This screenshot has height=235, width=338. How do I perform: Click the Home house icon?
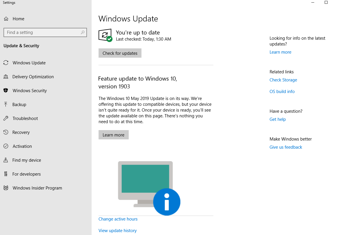[x=6, y=19]
